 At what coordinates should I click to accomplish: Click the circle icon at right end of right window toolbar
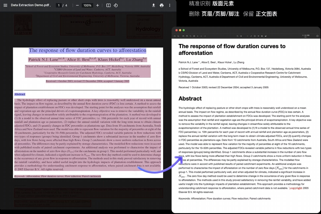click(317, 36)
